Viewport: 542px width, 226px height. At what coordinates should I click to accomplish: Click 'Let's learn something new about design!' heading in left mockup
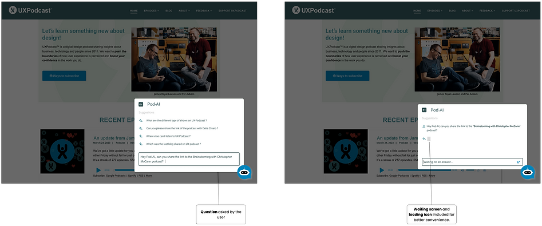[84, 34]
